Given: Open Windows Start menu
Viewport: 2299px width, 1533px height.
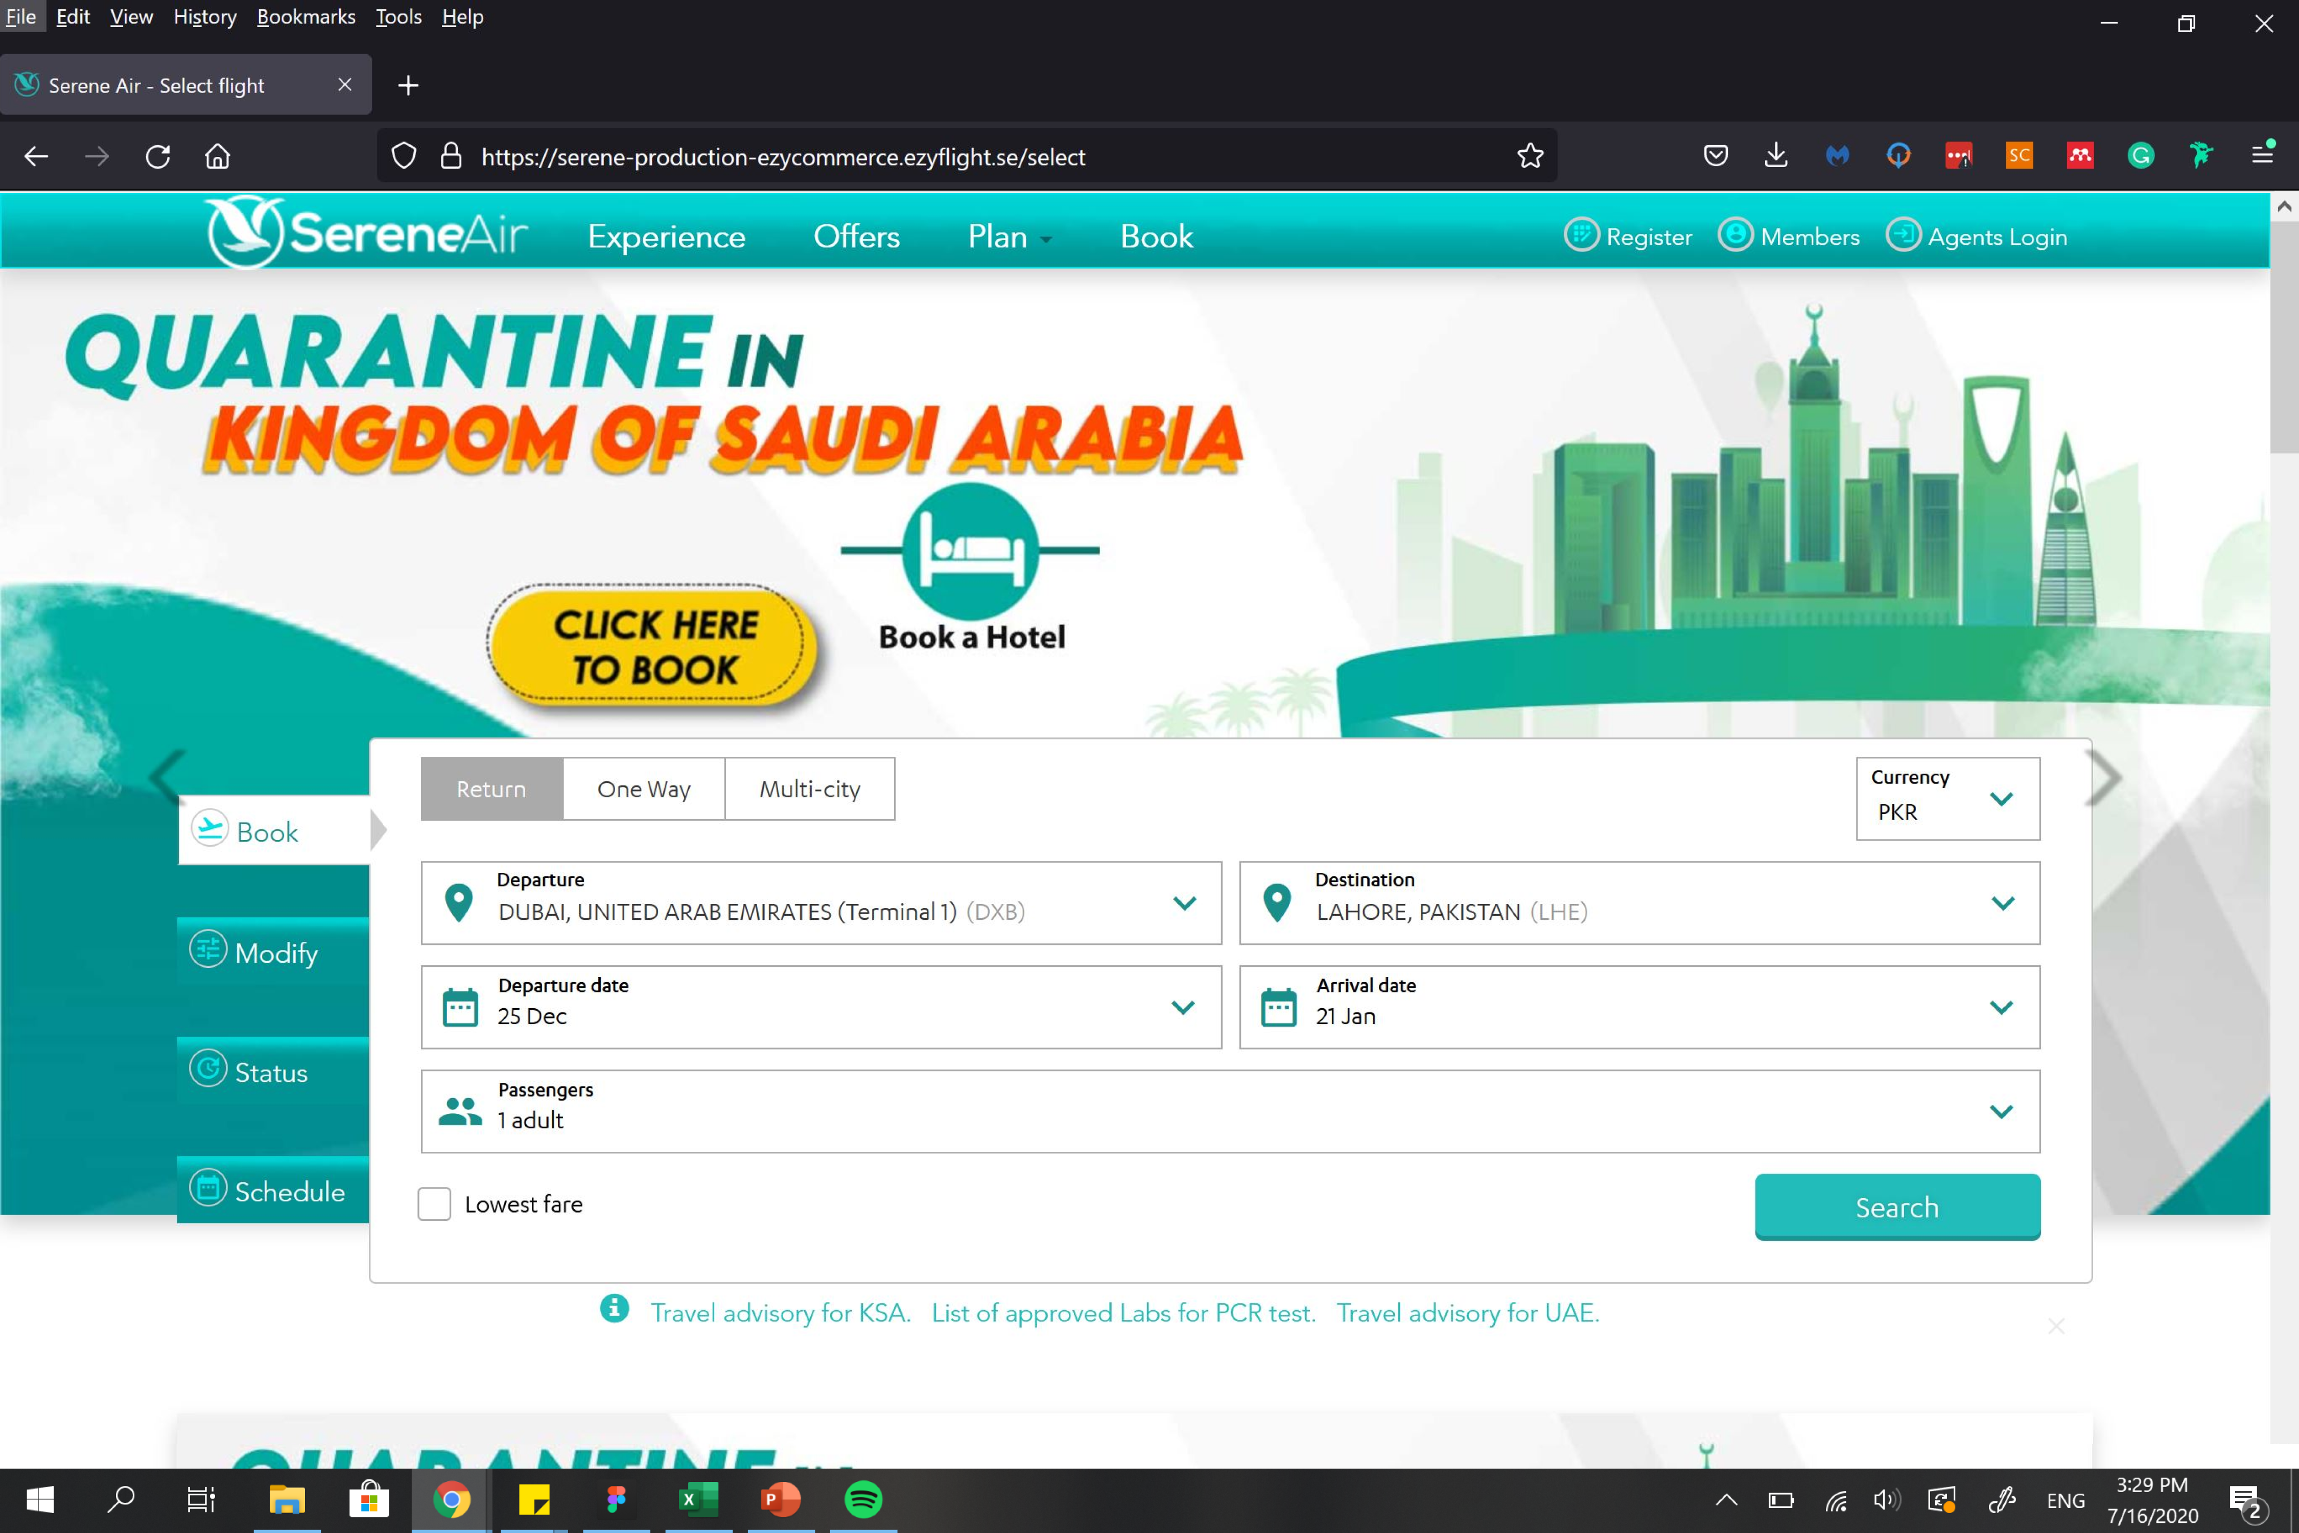Looking at the screenshot, I should point(40,1499).
